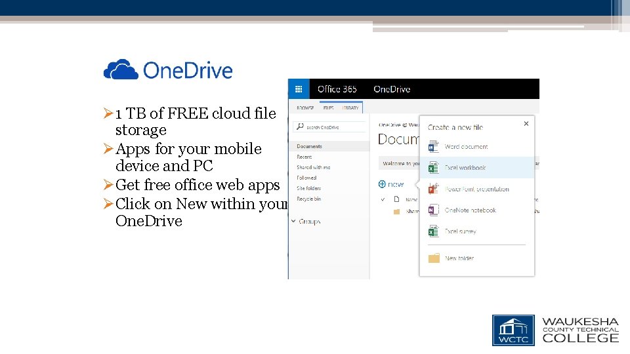
Task: Click the Excel survey icon
Action: point(434,231)
